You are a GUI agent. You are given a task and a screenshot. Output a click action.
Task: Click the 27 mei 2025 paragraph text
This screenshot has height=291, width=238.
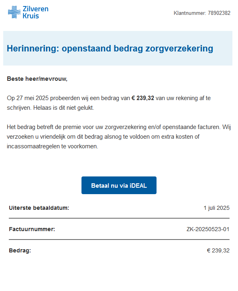point(109,103)
